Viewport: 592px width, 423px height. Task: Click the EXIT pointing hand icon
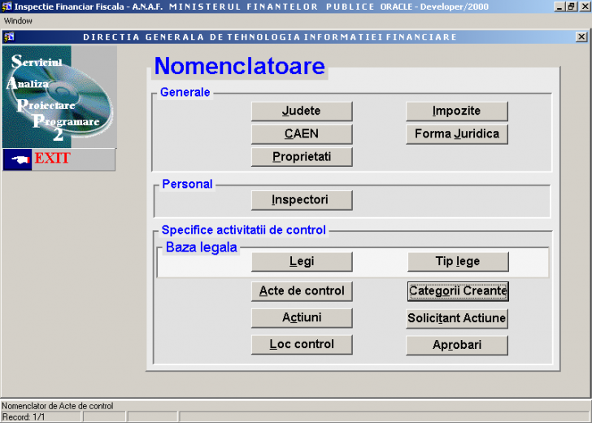click(x=16, y=159)
